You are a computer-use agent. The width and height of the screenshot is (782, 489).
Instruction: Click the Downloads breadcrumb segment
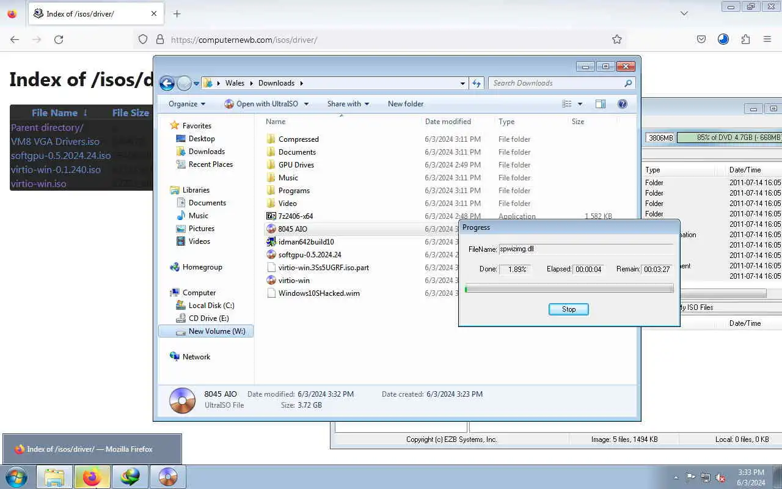click(276, 83)
